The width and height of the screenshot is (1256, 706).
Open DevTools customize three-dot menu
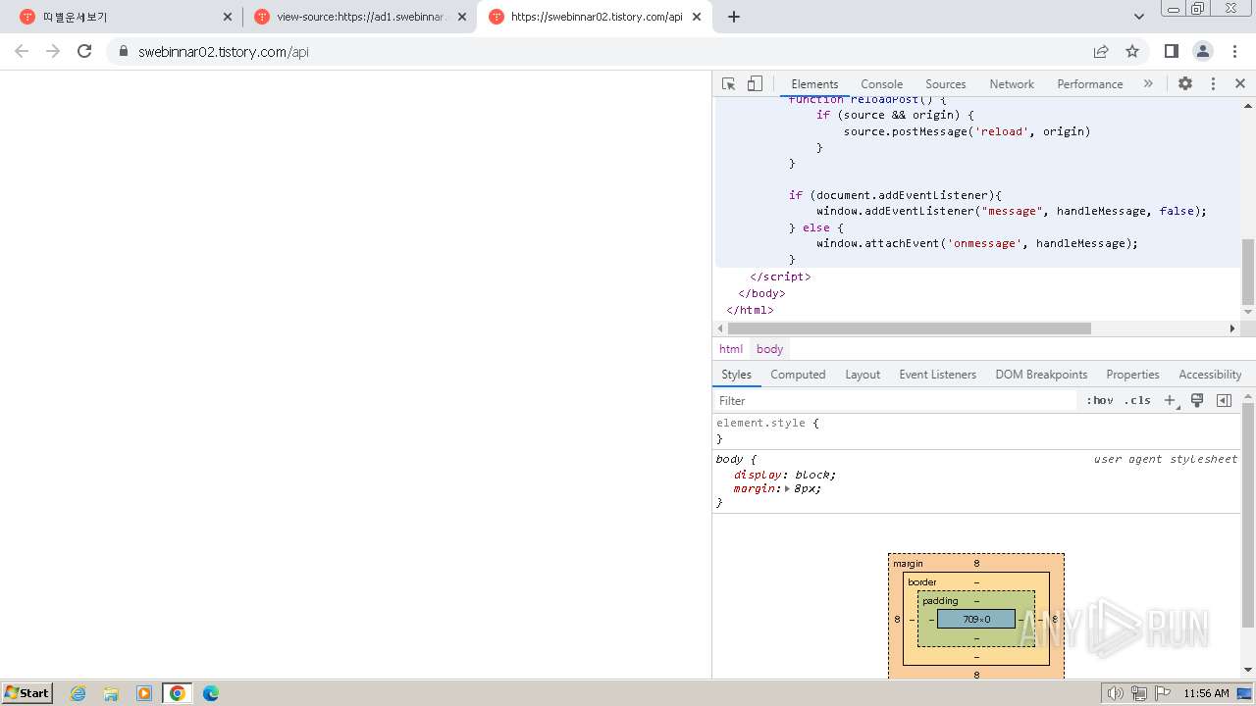[x=1213, y=84]
